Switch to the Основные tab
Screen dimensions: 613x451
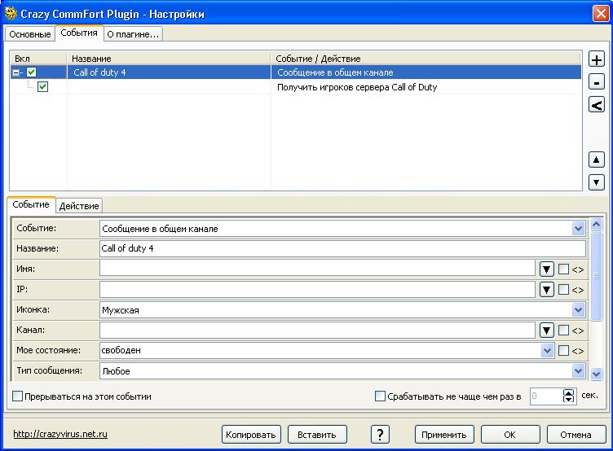point(30,33)
